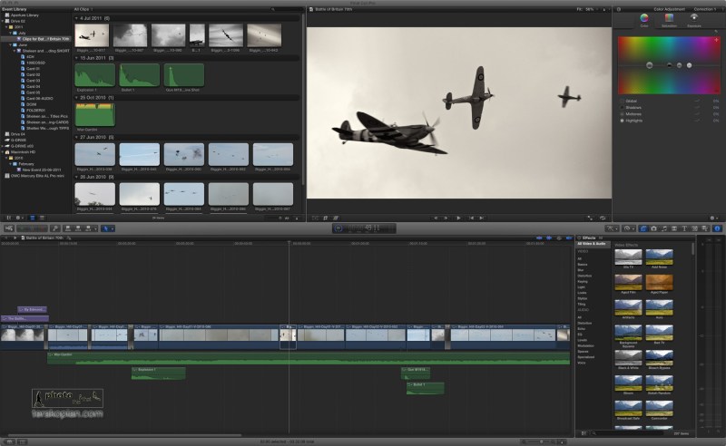Screen dimensions: 726x446
Task: Select the Highlights radio option
Action: tap(622, 120)
